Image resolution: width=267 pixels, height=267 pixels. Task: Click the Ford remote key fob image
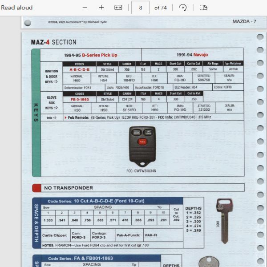(x=142, y=146)
